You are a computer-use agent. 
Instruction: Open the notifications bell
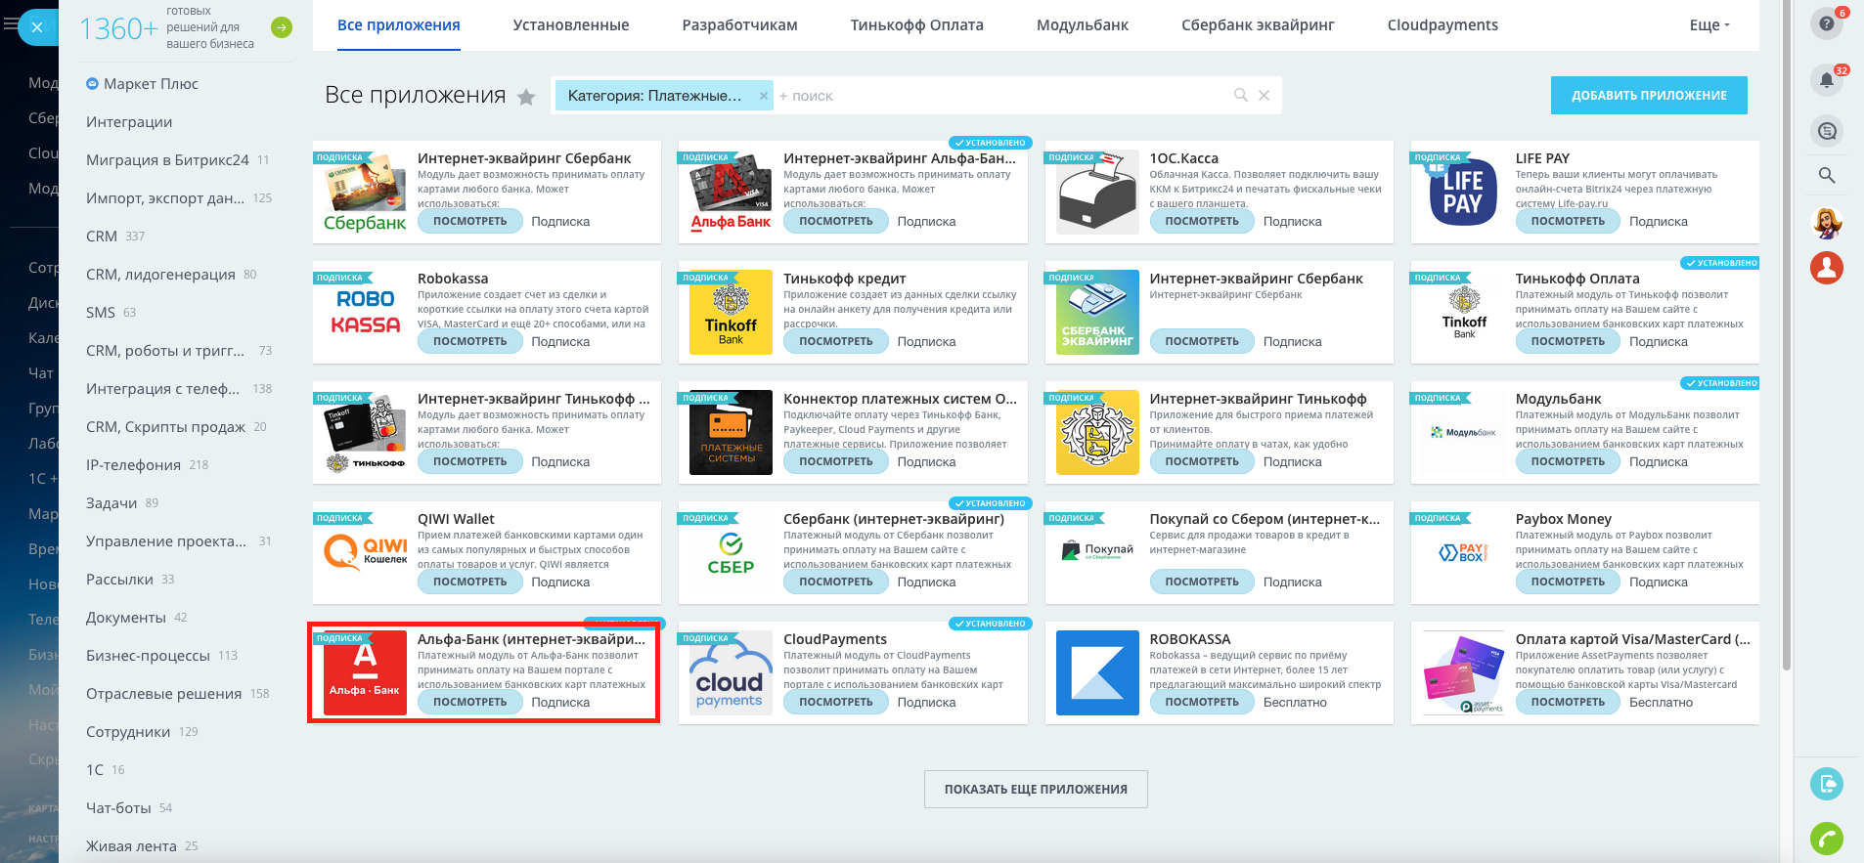[1826, 80]
